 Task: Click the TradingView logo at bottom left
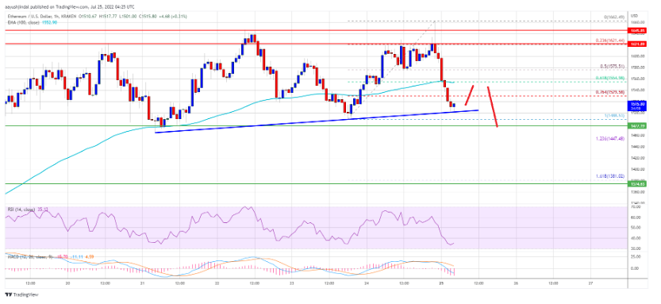click(15, 294)
